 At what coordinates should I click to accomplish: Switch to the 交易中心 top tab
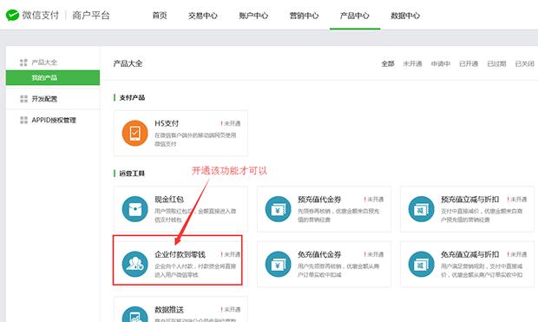point(203,16)
